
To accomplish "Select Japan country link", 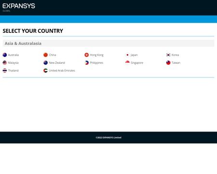I will coord(134,55).
